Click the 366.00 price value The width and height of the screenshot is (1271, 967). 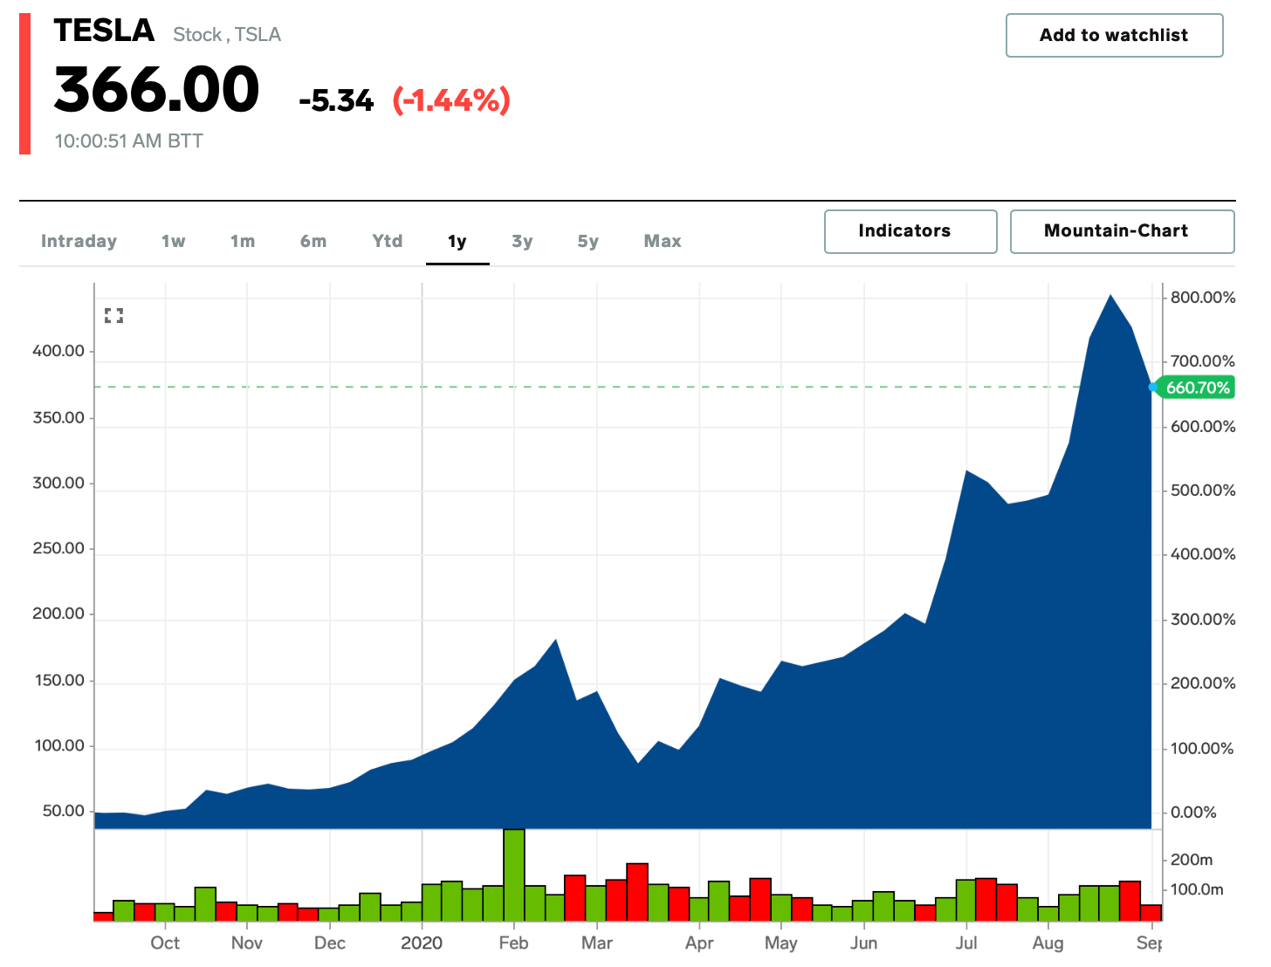pos(157,90)
